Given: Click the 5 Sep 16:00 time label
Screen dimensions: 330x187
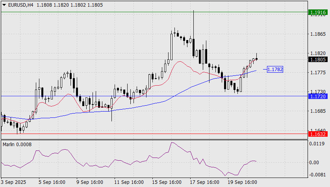Looking at the screenshot, I should (x=52, y=182).
